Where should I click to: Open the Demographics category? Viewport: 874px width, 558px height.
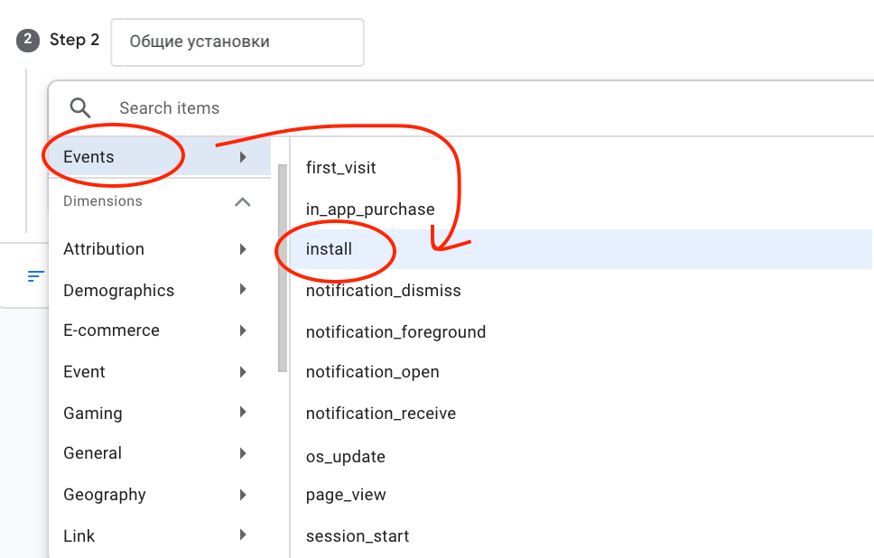coord(118,291)
